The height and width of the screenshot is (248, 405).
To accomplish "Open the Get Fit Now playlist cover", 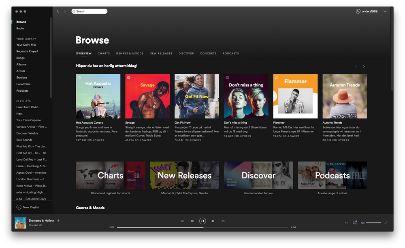I will point(197,96).
